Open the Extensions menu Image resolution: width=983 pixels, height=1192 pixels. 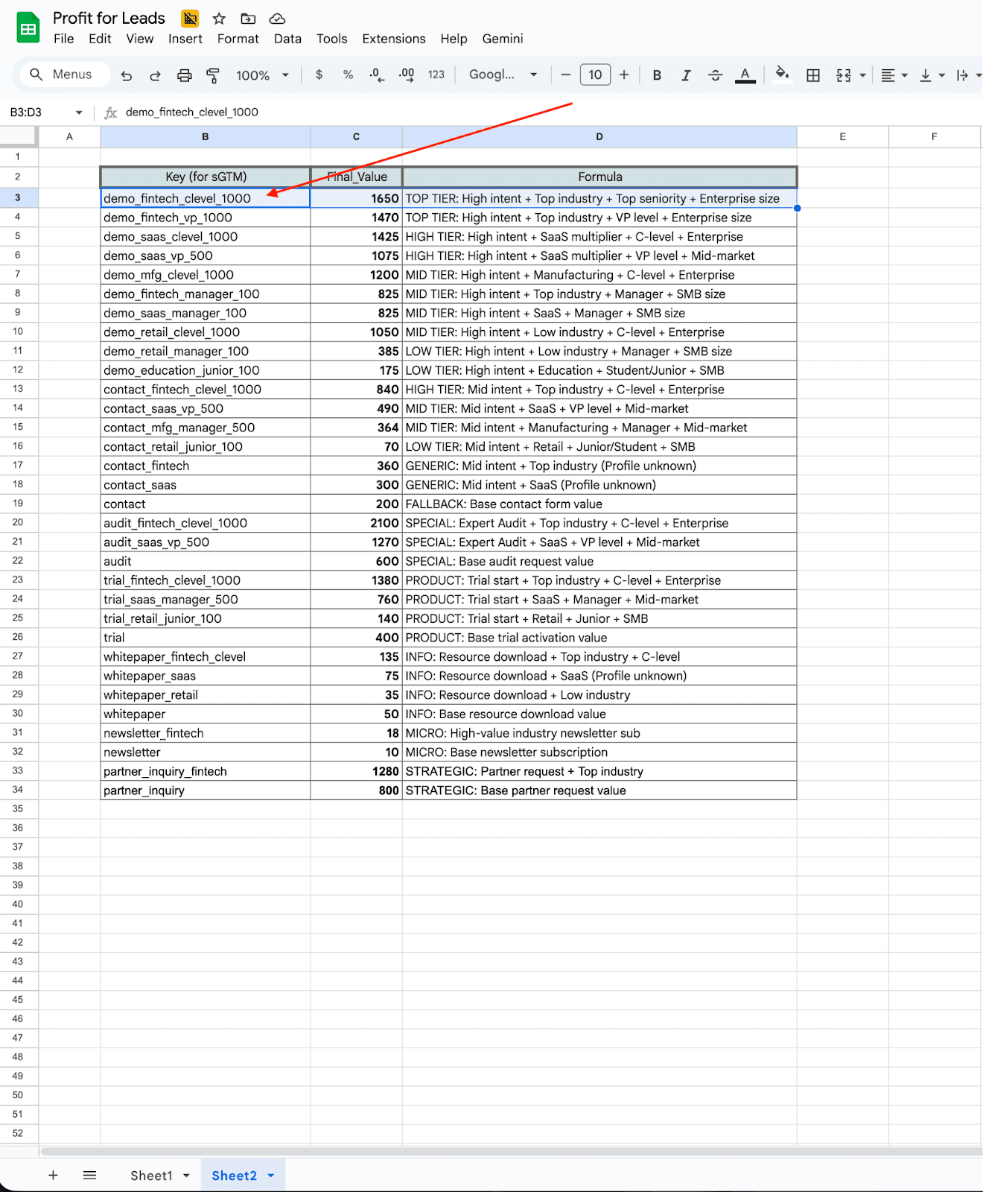tap(393, 39)
